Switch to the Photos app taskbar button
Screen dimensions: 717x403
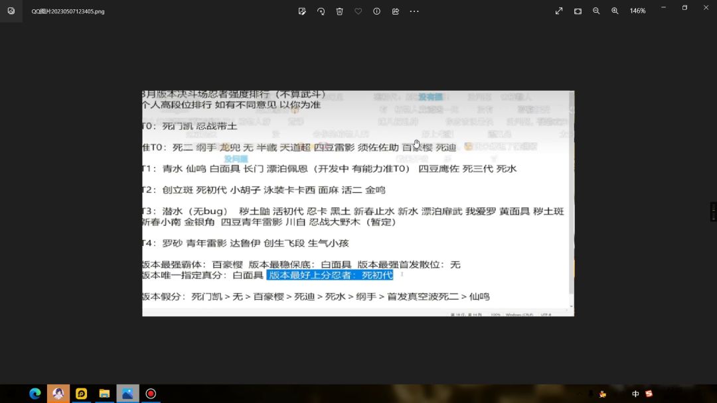pos(127,394)
